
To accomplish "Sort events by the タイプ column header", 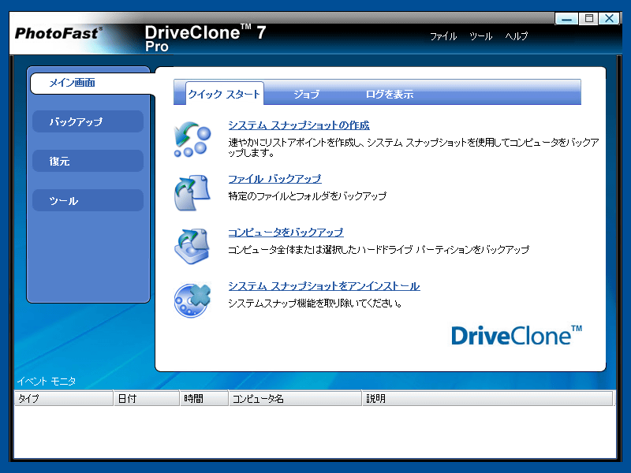I will click(x=63, y=399).
